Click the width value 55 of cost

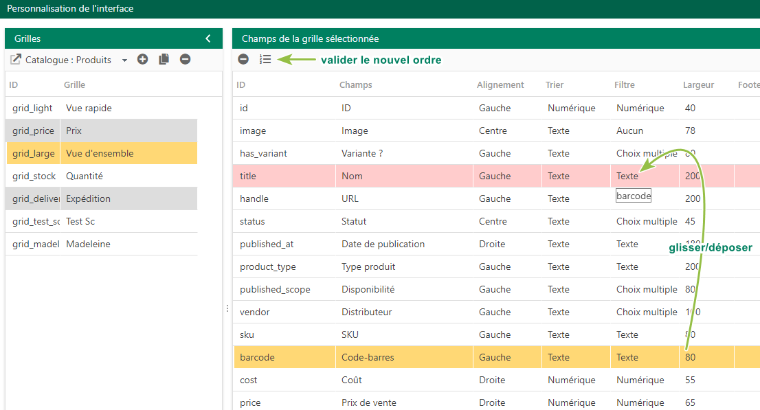tap(690, 380)
